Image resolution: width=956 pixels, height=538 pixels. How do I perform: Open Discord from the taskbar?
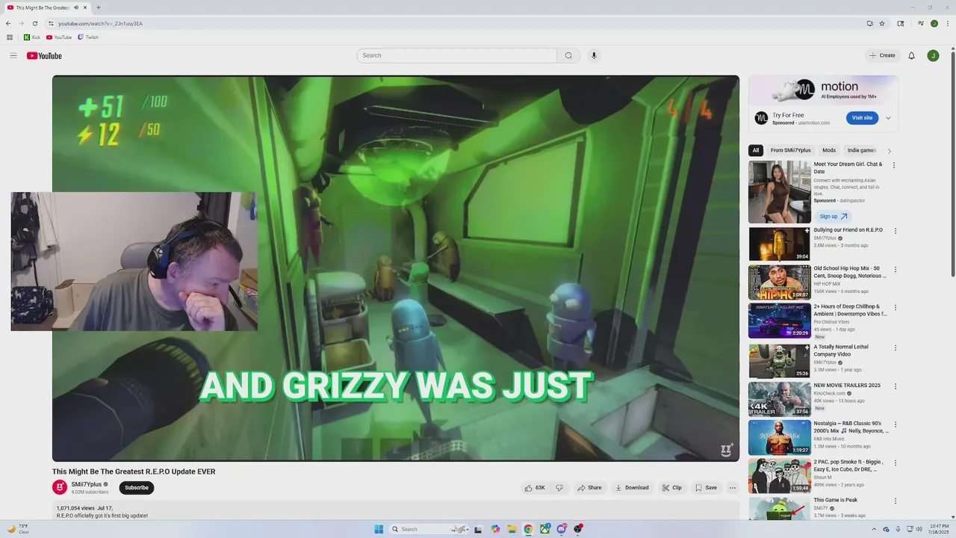click(x=562, y=529)
